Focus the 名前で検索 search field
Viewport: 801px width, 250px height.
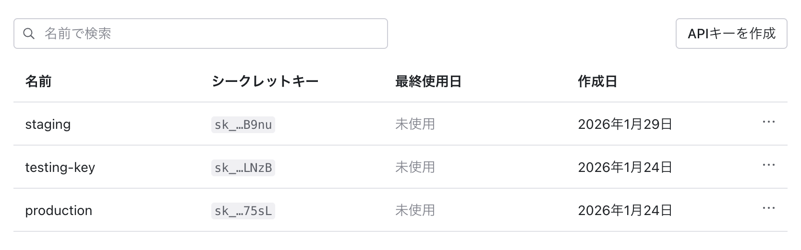pyautogui.click(x=211, y=34)
